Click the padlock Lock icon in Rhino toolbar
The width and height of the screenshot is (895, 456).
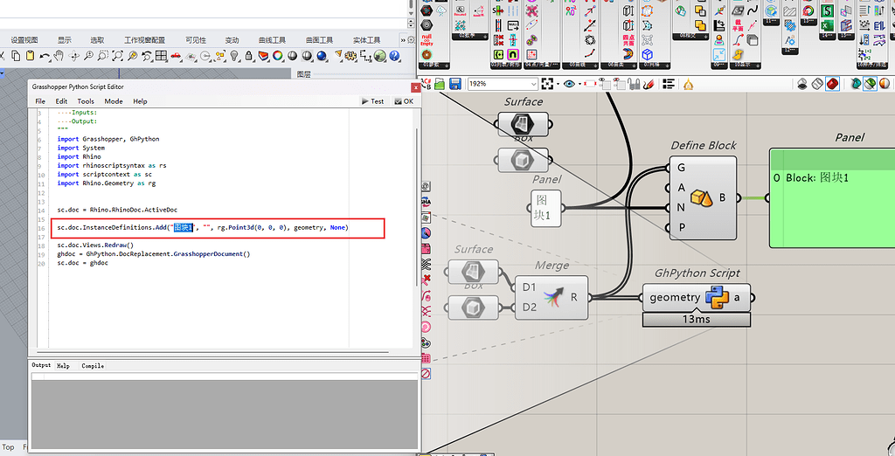[x=247, y=56]
